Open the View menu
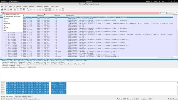The width and height of the screenshot is (178, 100). tap(10, 7)
